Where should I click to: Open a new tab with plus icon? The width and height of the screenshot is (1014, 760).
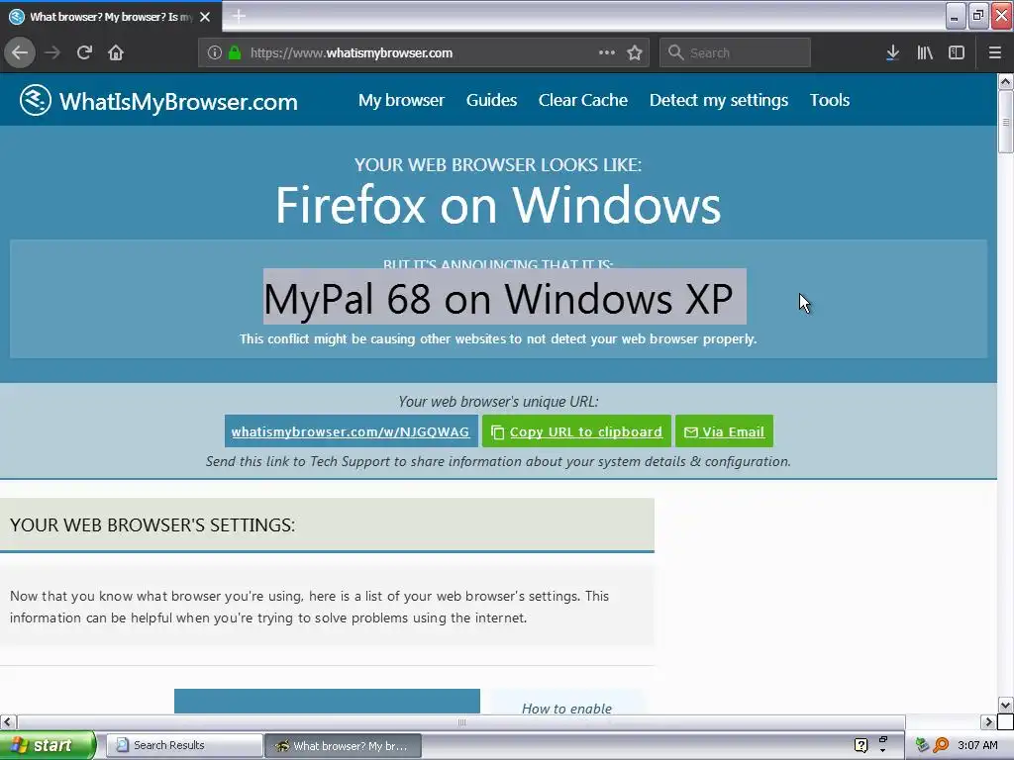click(239, 16)
